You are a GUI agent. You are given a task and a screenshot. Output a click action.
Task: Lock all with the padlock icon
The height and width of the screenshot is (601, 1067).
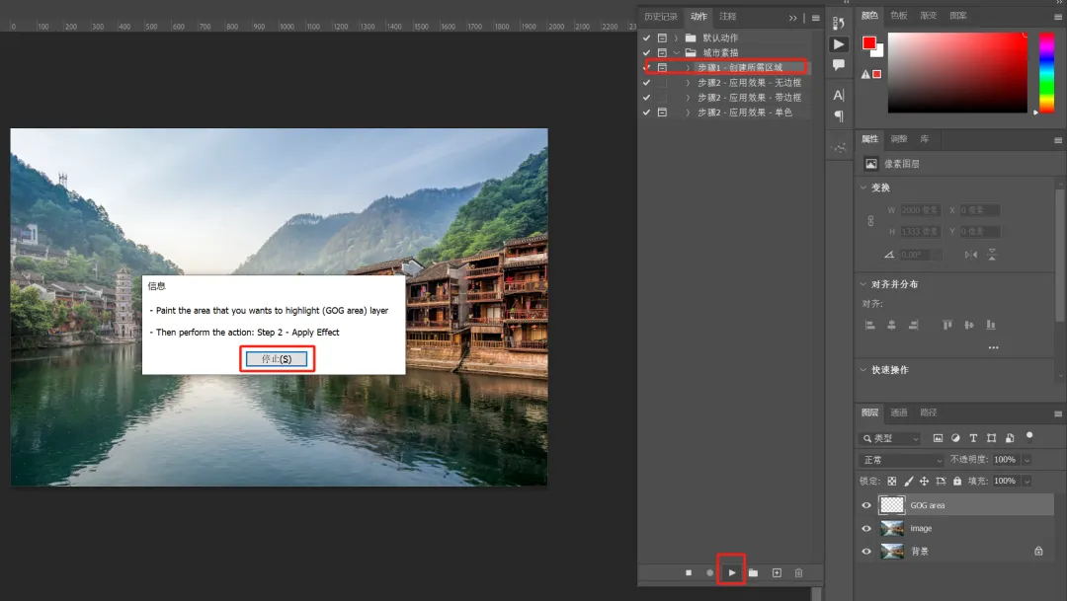pyautogui.click(x=957, y=482)
